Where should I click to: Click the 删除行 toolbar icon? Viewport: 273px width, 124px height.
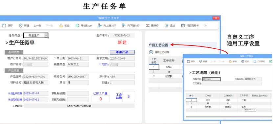148,26
